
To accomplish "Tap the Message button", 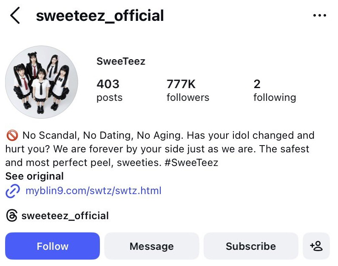I will tap(151, 246).
